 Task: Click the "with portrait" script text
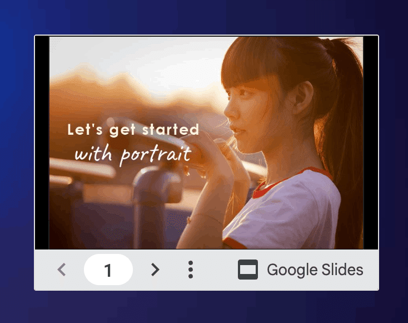point(133,155)
